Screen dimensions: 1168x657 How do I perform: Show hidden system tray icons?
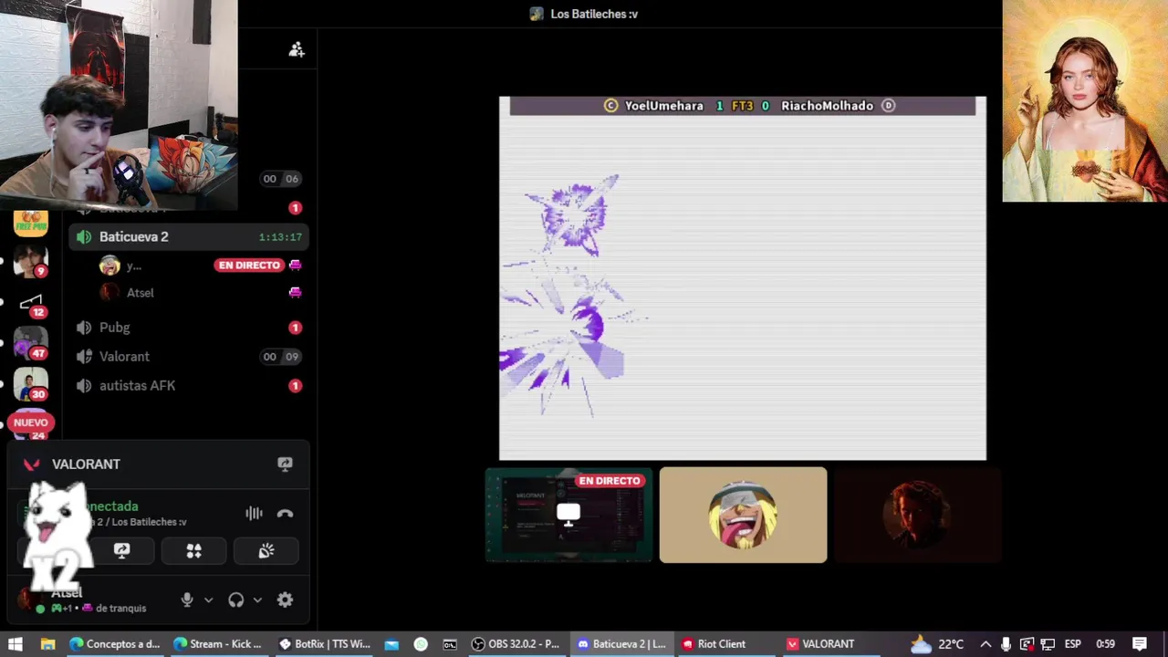pyautogui.click(x=985, y=644)
